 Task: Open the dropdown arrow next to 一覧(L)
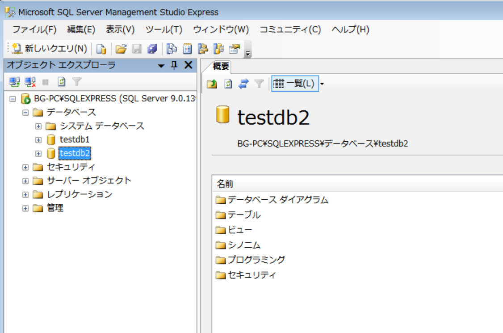(322, 84)
